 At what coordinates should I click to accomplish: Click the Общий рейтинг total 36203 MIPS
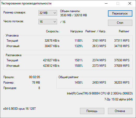point(122,83)
